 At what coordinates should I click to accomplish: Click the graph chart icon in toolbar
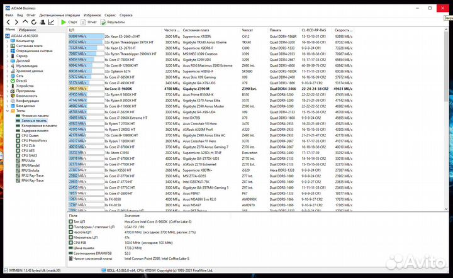pos(51,22)
